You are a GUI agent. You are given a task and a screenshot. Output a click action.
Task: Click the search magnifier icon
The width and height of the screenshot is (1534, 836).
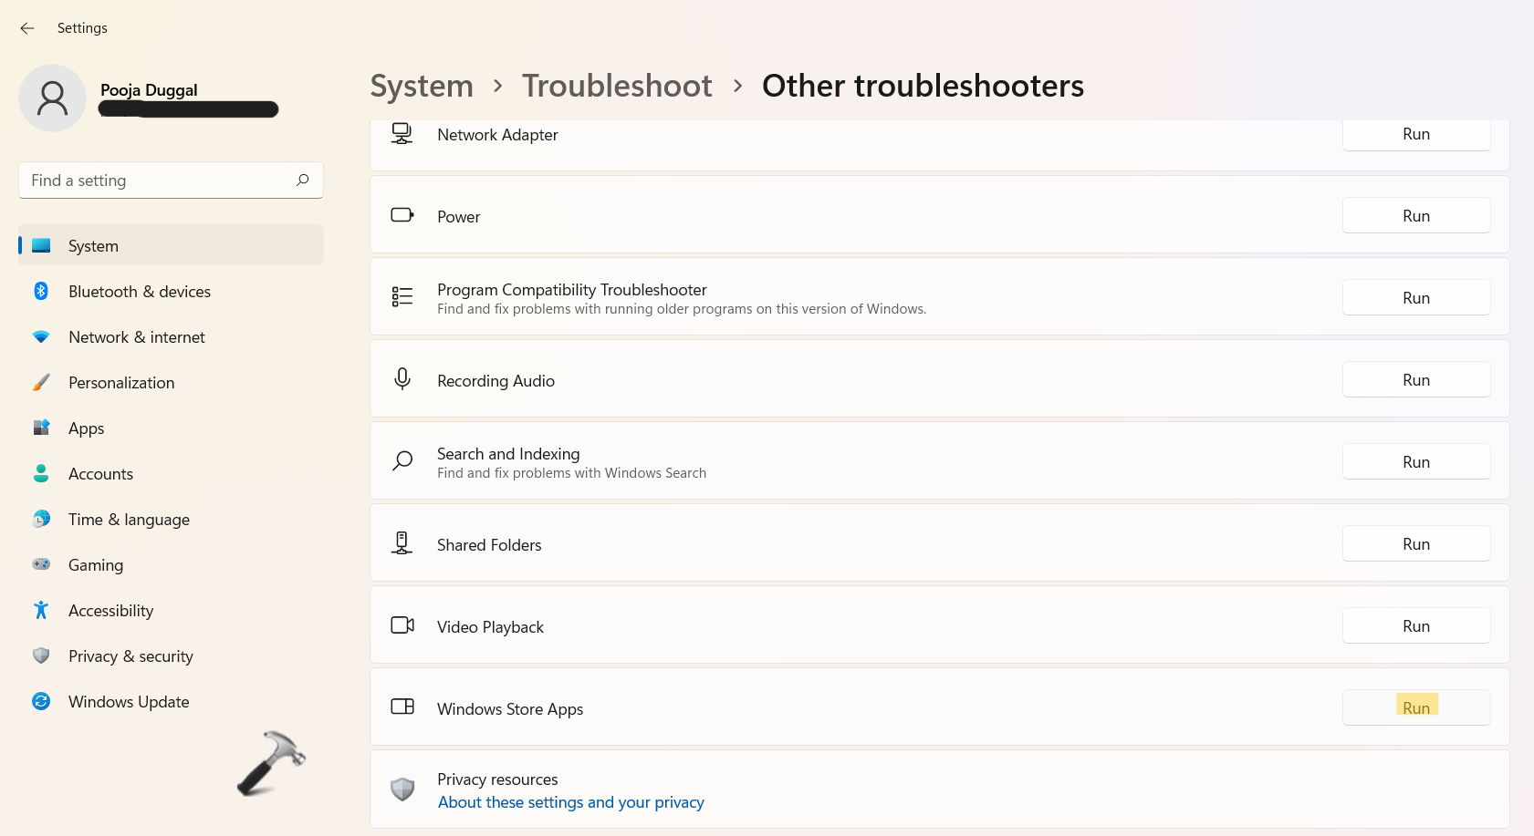coord(303,181)
